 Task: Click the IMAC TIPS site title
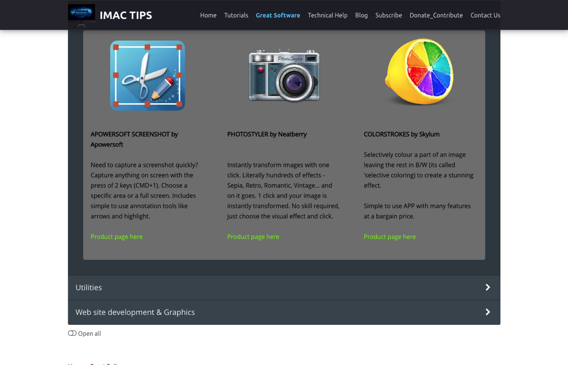126,15
